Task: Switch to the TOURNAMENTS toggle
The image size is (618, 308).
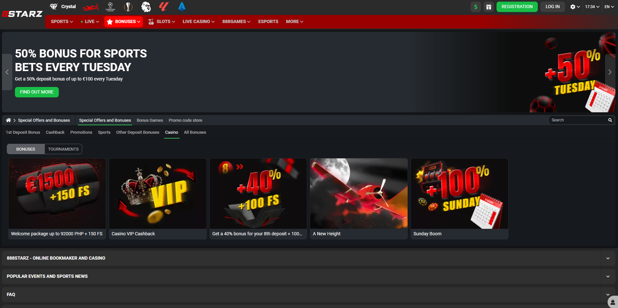Action: point(63,149)
